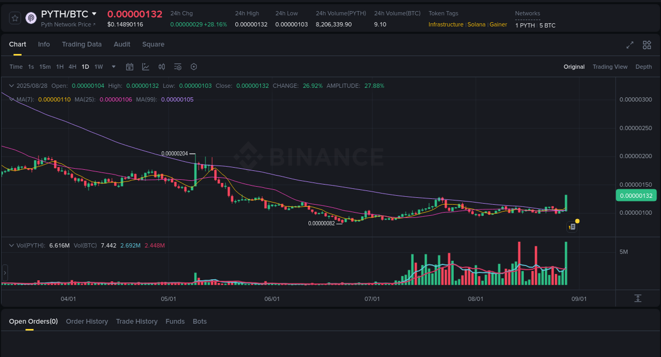661x357 pixels.
Task: Select the technical indicators icon
Action: 146,67
